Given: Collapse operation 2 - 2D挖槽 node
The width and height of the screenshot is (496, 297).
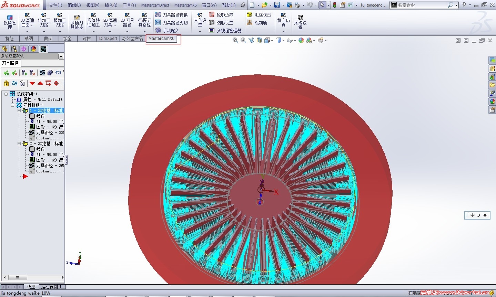Looking at the screenshot, I should coord(19,144).
